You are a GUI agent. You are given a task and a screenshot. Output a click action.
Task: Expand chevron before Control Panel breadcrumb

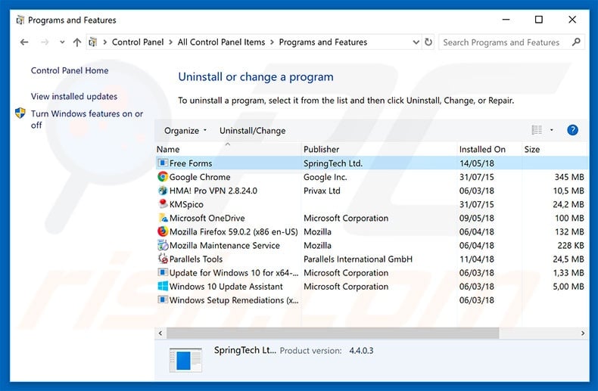[104, 42]
